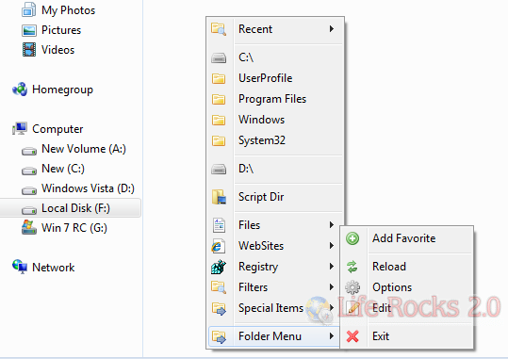
Task: Select System32 in the menu
Action: 275,140
